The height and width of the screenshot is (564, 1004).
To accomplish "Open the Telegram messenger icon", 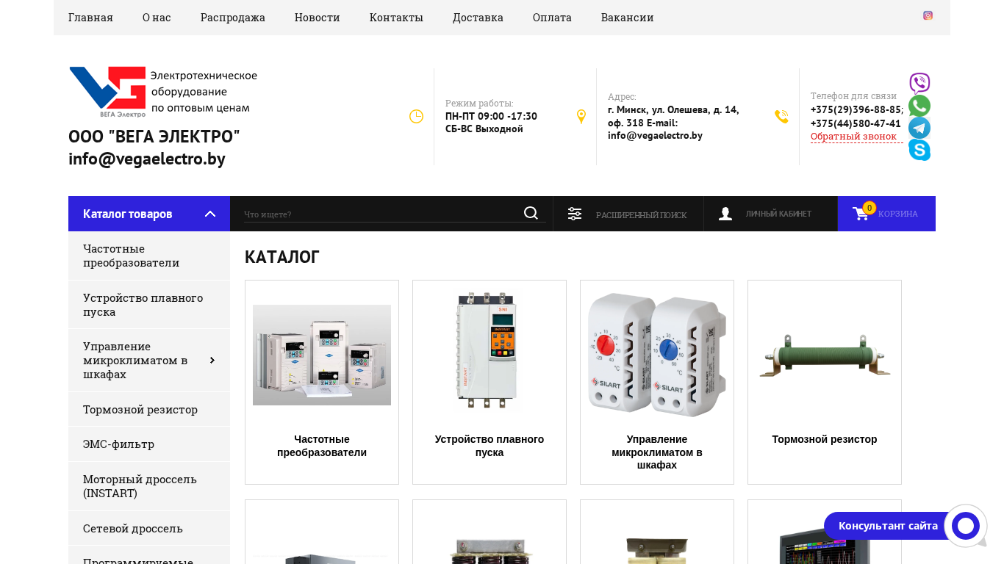I will [x=919, y=128].
